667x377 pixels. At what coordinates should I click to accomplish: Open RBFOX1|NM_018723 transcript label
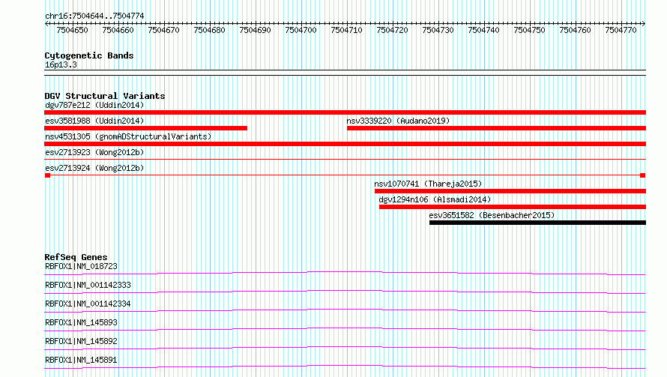pos(81,266)
